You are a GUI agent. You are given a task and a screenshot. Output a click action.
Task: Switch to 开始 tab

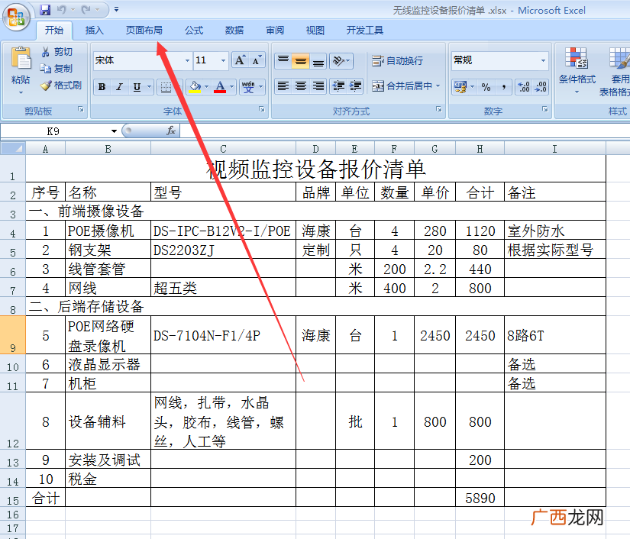(x=54, y=30)
